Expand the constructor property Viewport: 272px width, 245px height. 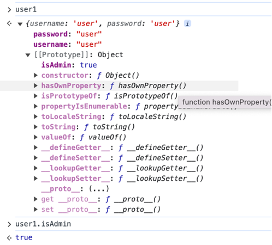[36, 75]
